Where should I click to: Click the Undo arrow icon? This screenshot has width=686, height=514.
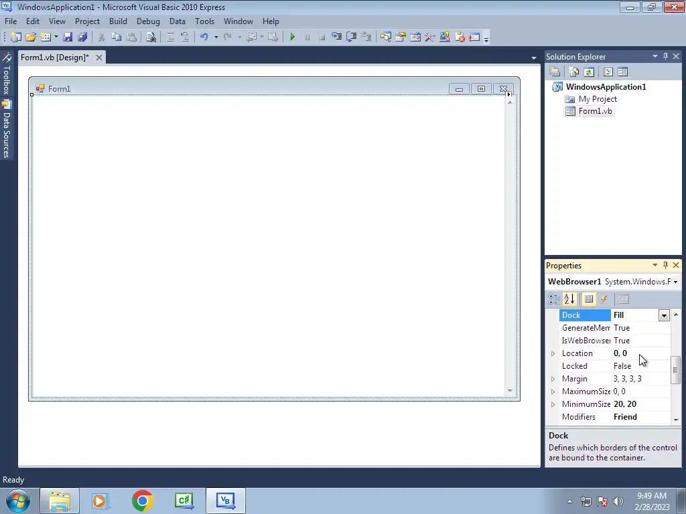click(204, 37)
